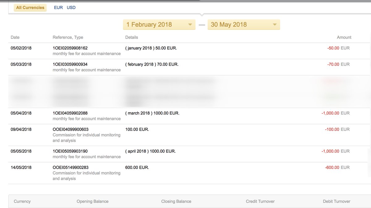The image size is (371, 208).
Task: Click the date 05/02/2018
Action: (x=21, y=48)
